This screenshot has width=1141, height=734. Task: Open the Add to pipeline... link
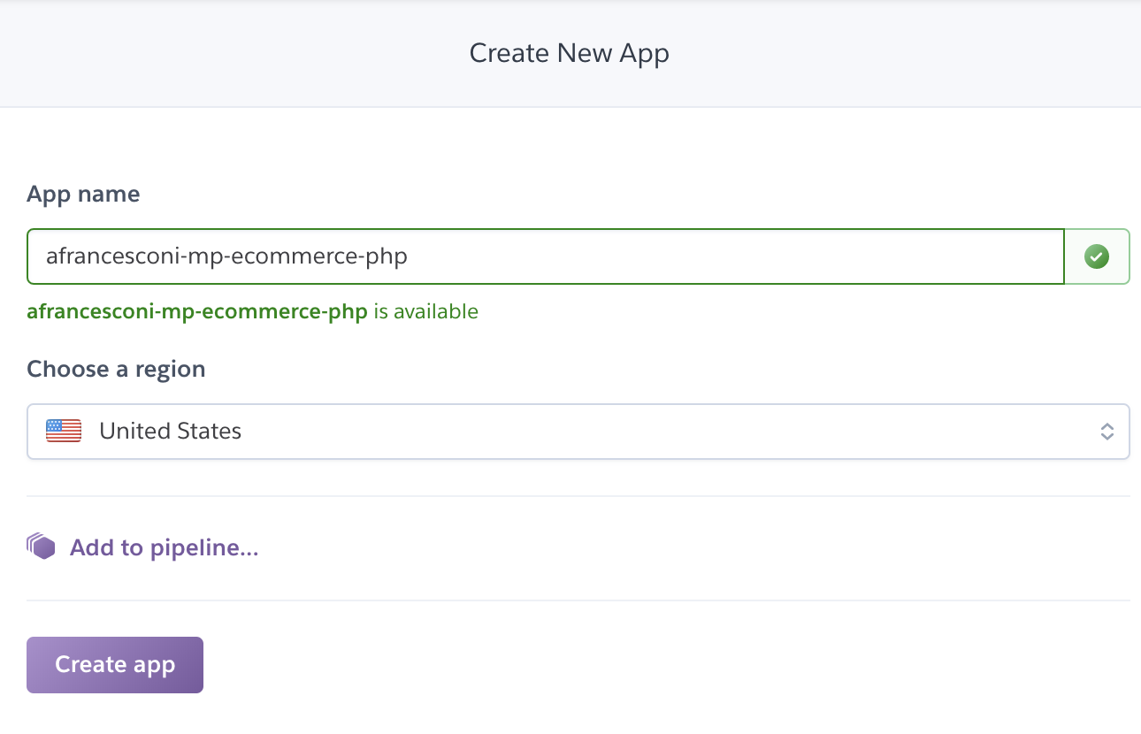coord(164,547)
